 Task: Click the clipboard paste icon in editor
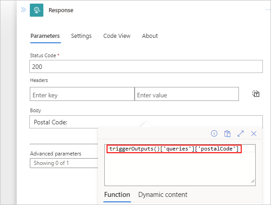[x=227, y=133]
